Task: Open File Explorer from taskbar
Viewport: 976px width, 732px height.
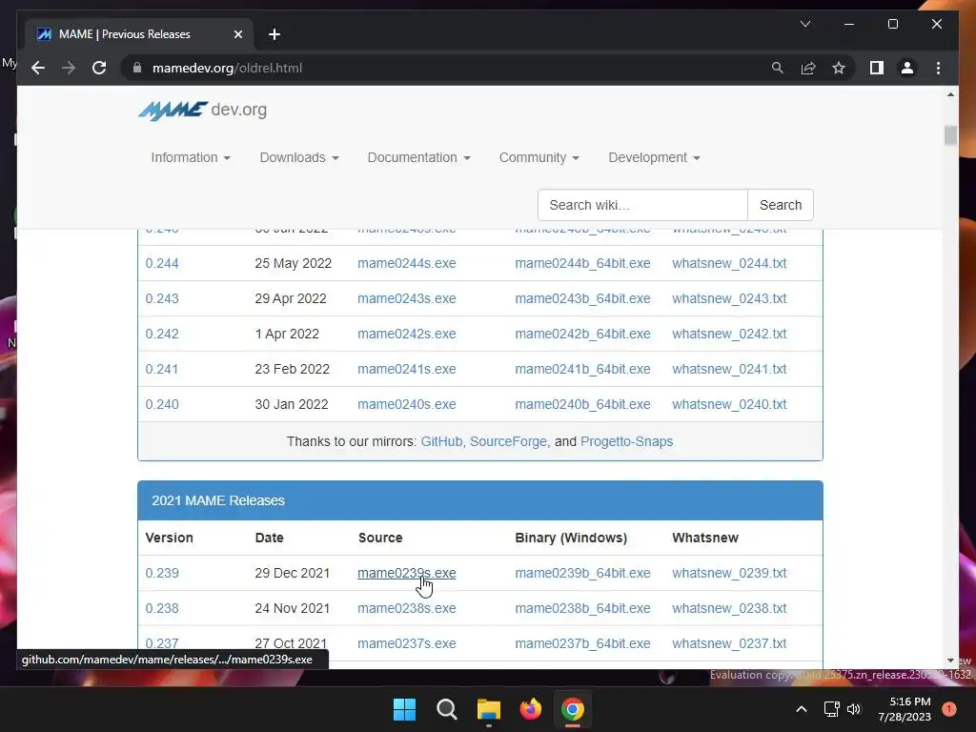Action: (489, 709)
